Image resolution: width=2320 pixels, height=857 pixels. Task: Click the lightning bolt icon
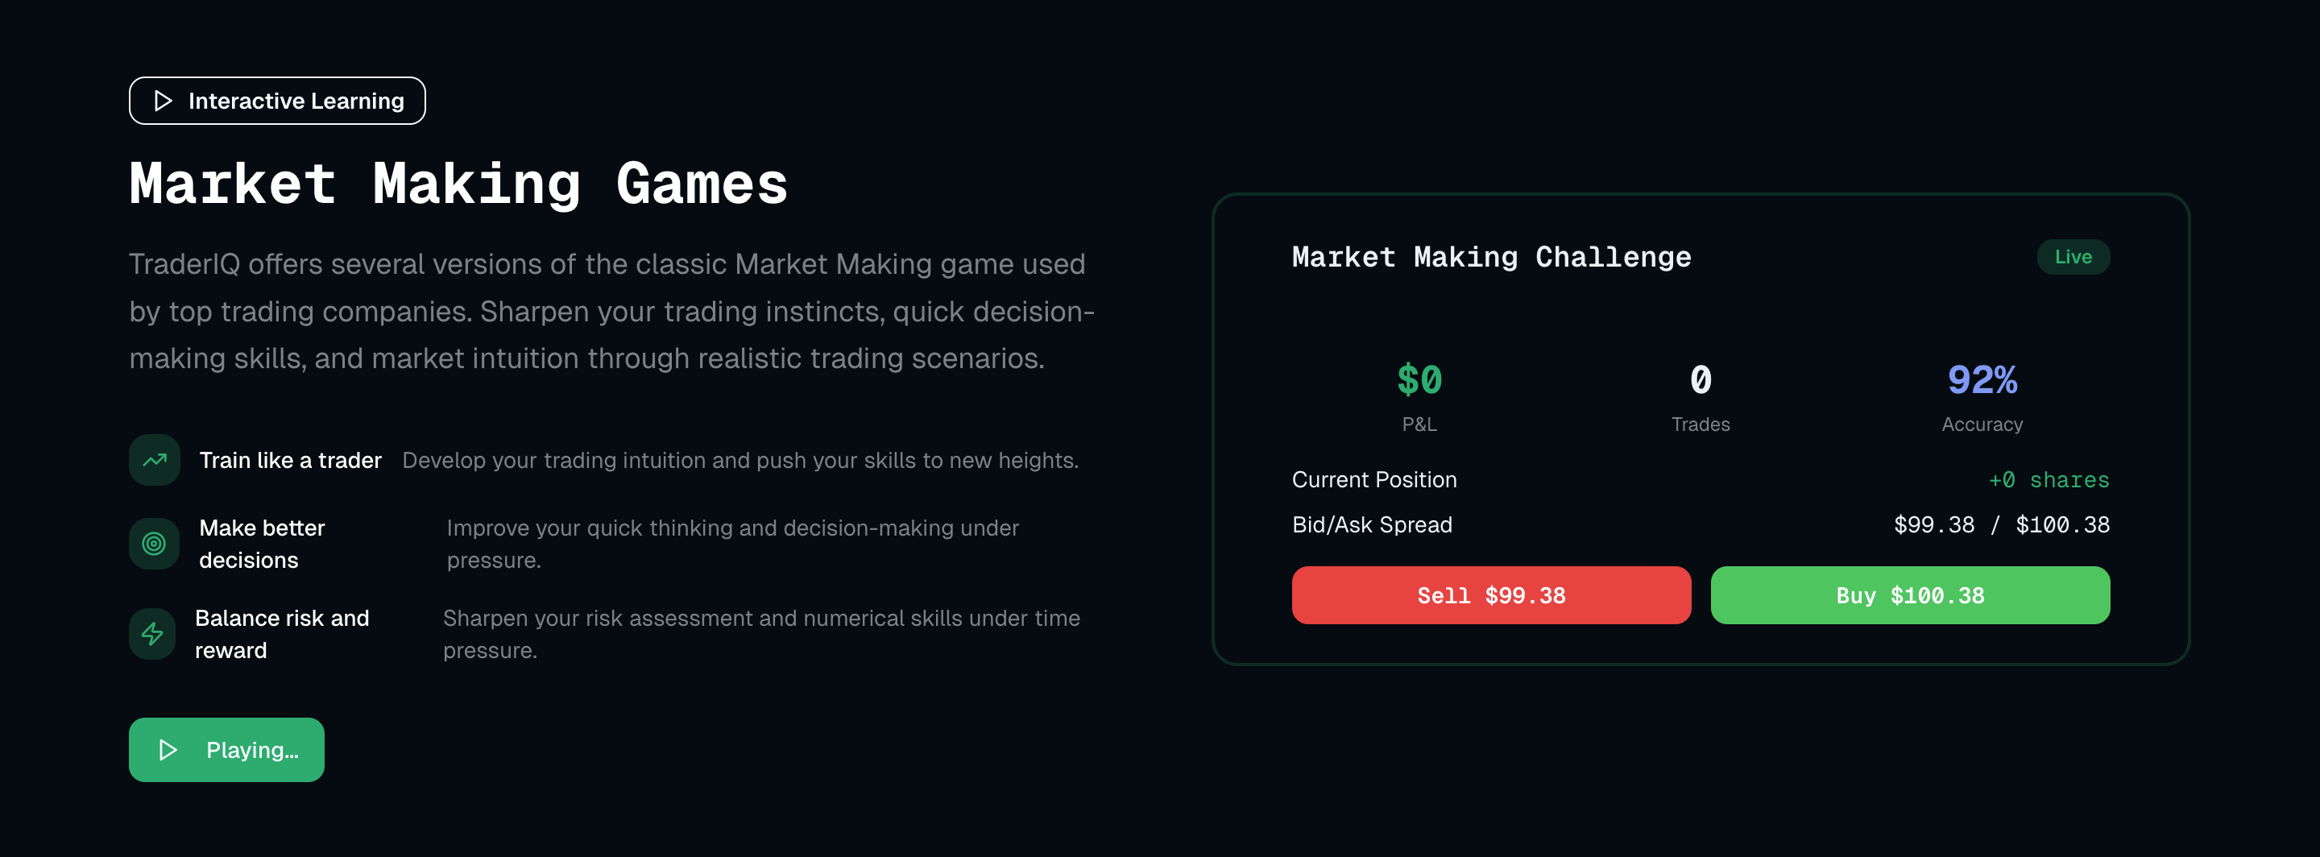[x=152, y=634]
